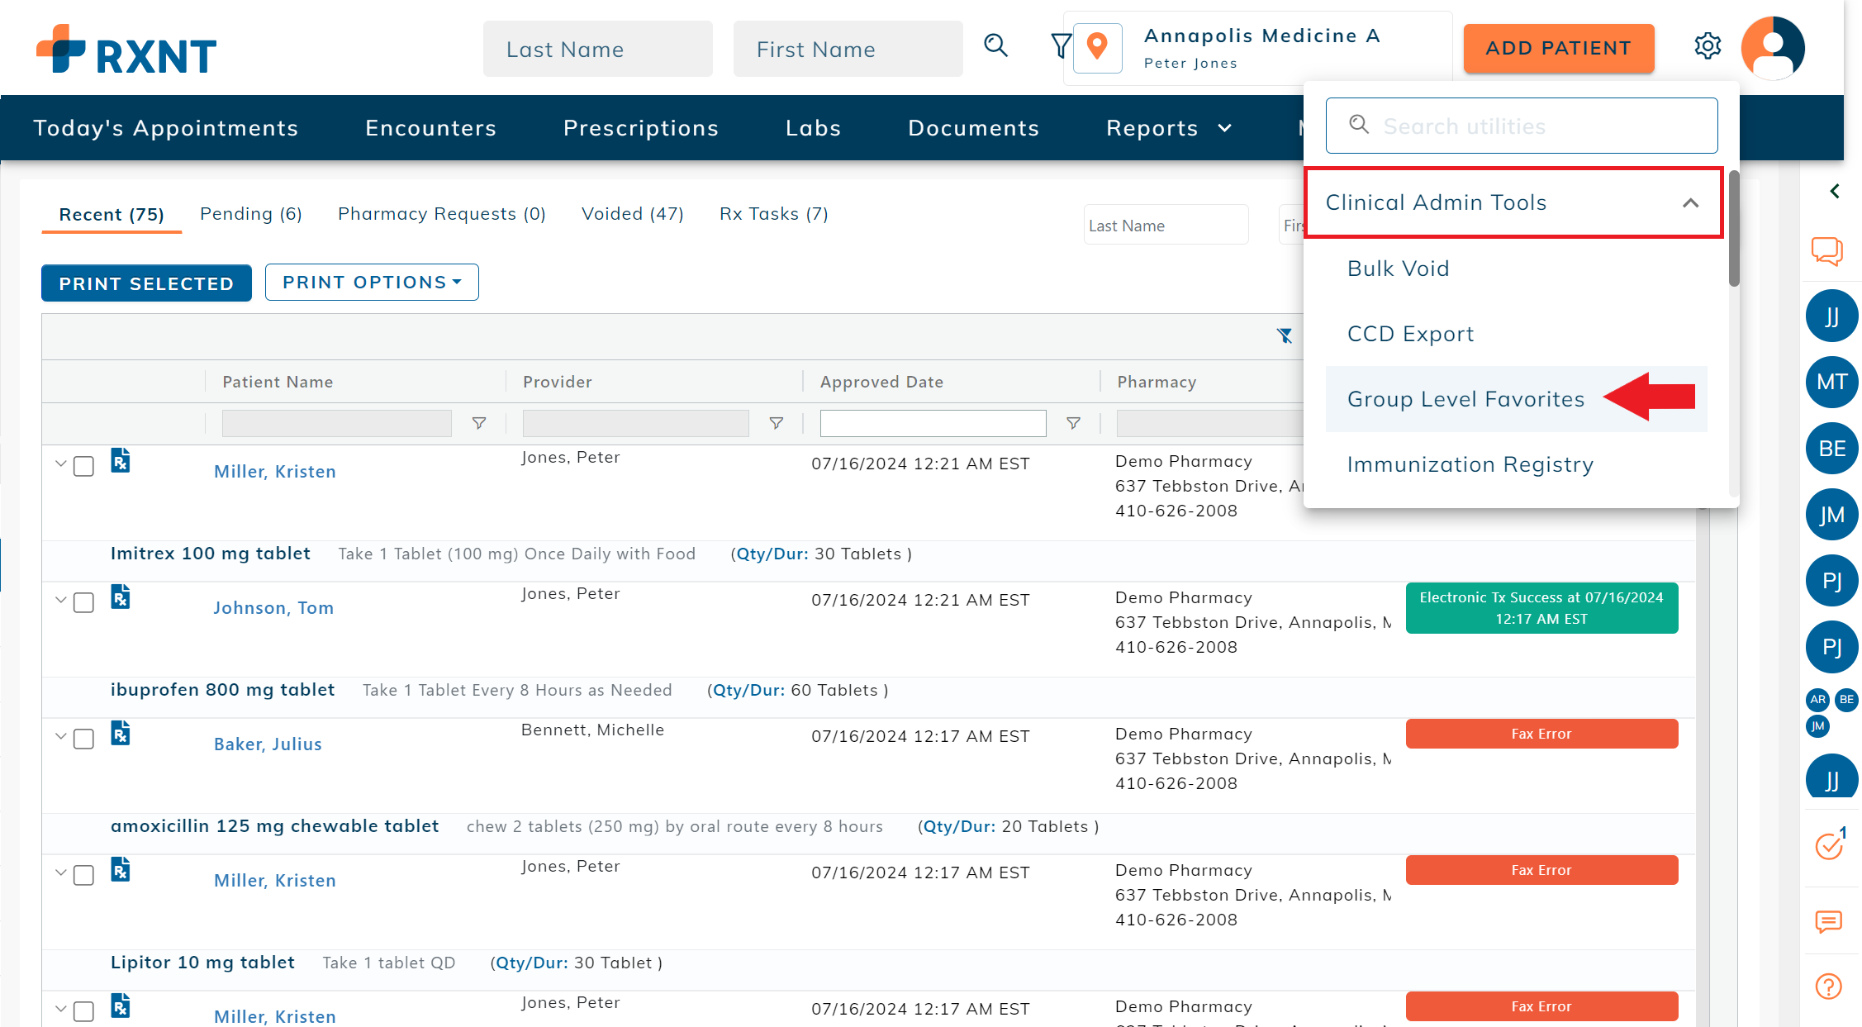Viewport: 1862px width, 1027px height.
Task: Open the location pin selector
Action: (x=1097, y=48)
